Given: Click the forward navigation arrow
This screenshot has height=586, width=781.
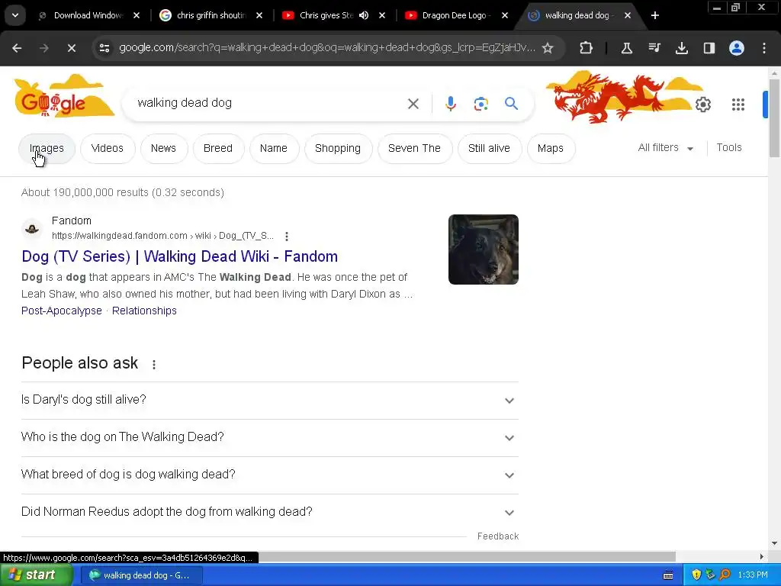Looking at the screenshot, I should pos(44,48).
